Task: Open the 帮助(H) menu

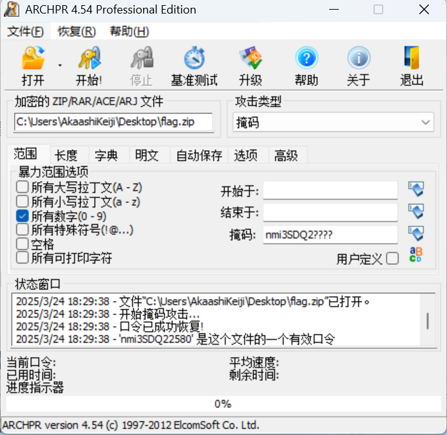Action: [129, 32]
